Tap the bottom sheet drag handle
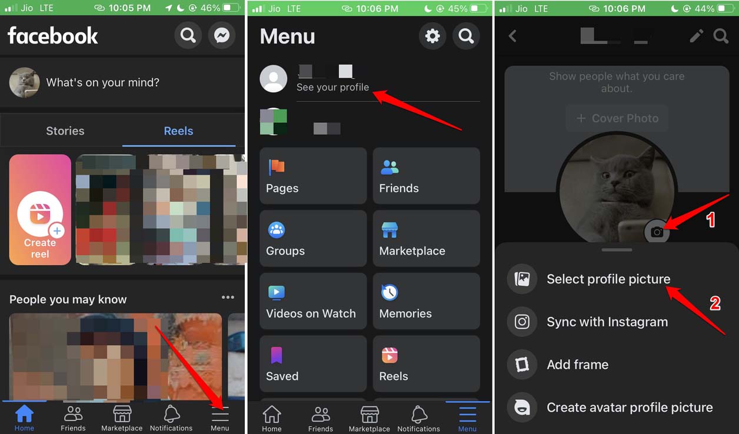This screenshot has height=434, width=739. pyautogui.click(x=617, y=249)
